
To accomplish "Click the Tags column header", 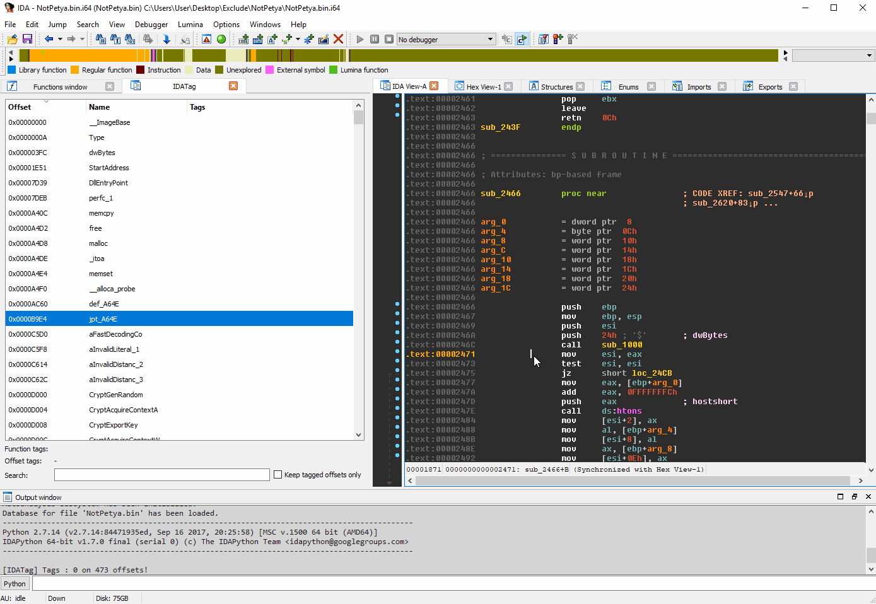I will pyautogui.click(x=197, y=107).
